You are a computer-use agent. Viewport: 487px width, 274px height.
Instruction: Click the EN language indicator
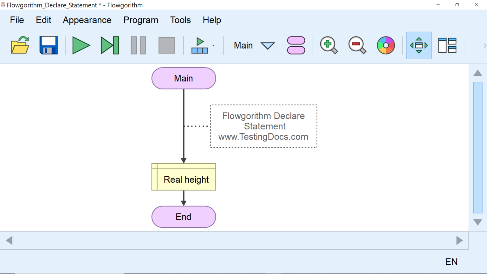coord(451,262)
